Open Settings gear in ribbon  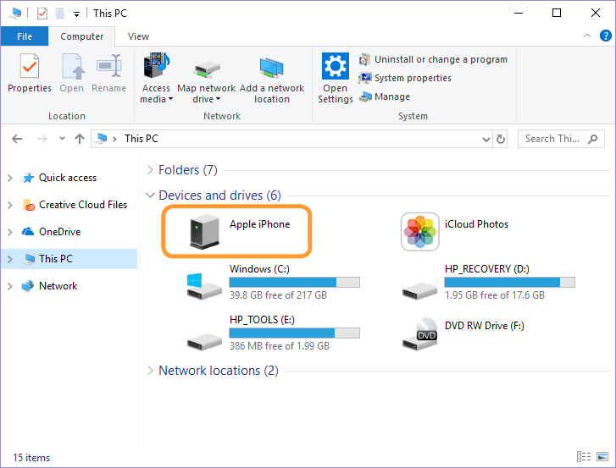(x=335, y=66)
